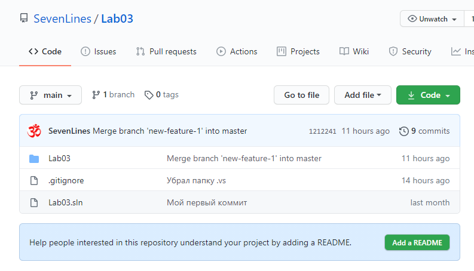Screen dimensions: 474x271
Task: View the 0 tags link
Action: (x=161, y=95)
